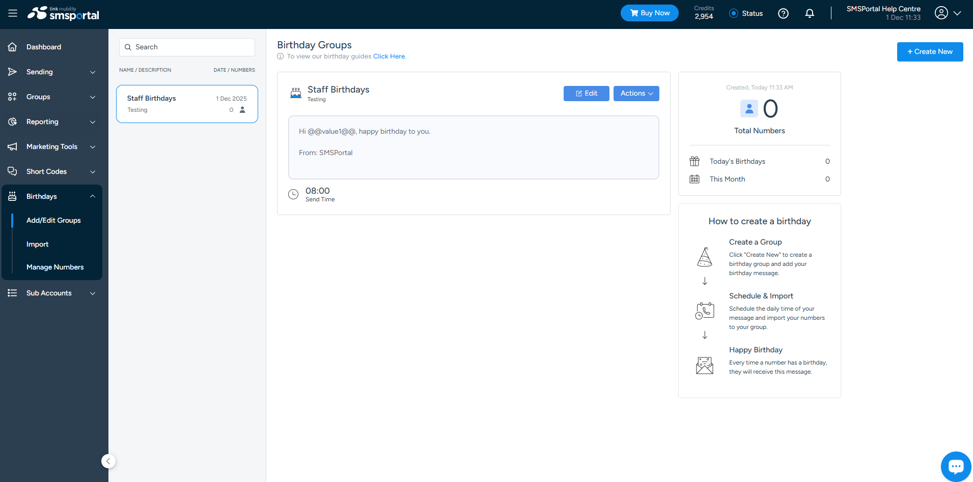Click the person icon in Staff Birthdays row
The height and width of the screenshot is (482, 973).
tap(242, 110)
